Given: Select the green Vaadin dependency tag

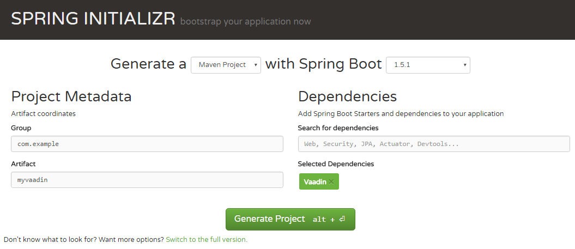Looking at the screenshot, I should tap(314, 182).
